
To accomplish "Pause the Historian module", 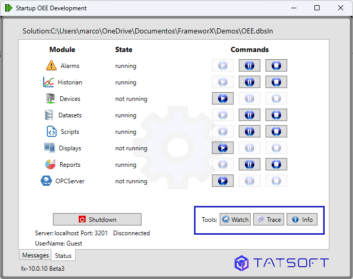I will 249,82.
